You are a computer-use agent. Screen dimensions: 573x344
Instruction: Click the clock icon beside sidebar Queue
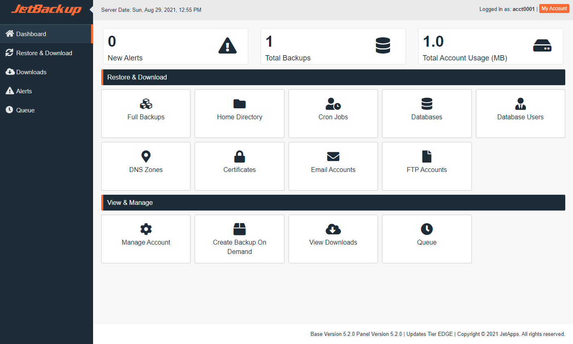coord(9,110)
